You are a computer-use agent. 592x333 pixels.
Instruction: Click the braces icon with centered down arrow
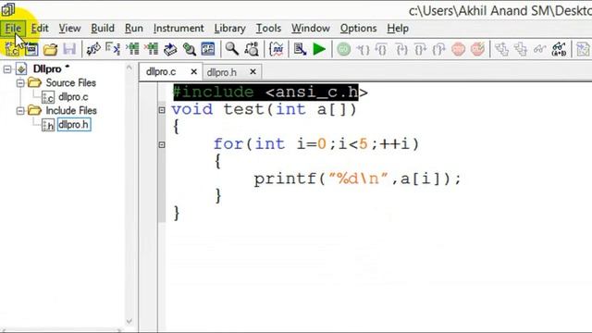click(401, 49)
